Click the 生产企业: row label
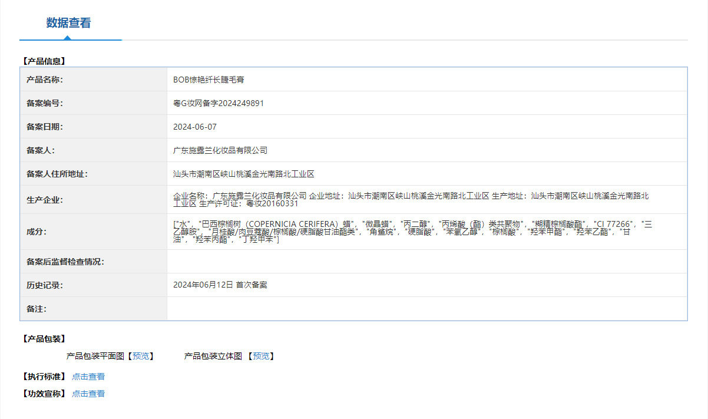Image resolution: width=708 pixels, height=419 pixels. (45, 200)
